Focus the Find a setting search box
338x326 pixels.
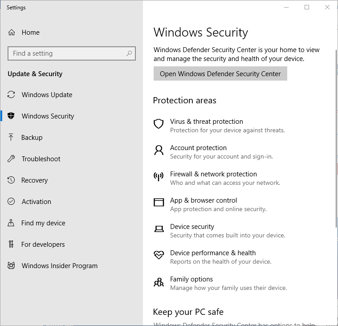(72, 53)
